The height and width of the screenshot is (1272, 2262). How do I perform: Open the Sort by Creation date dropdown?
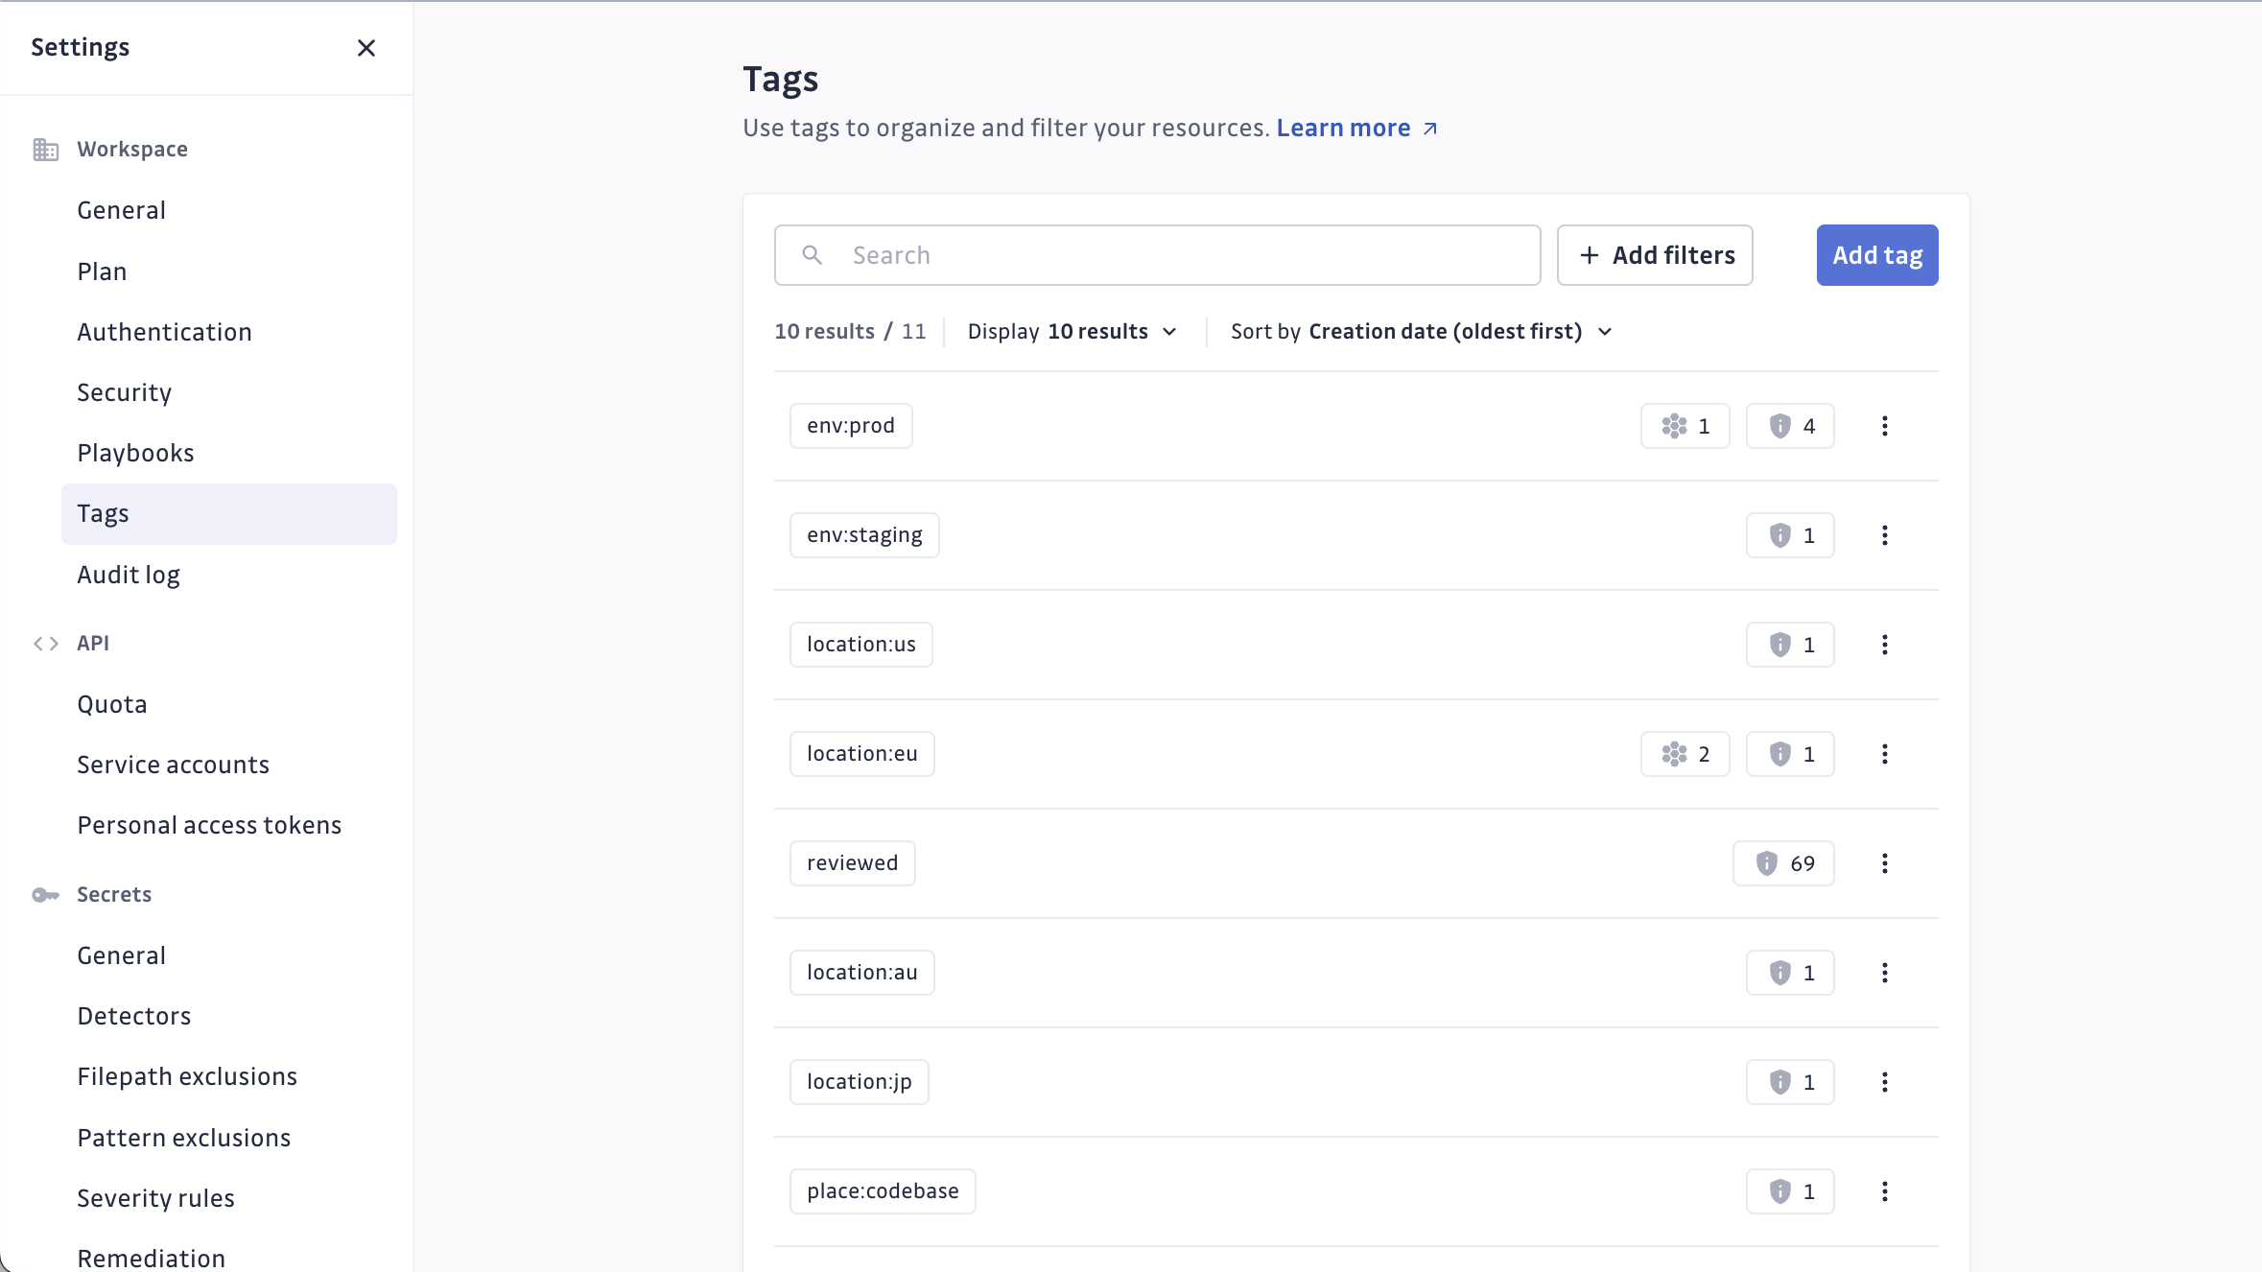tap(1421, 332)
